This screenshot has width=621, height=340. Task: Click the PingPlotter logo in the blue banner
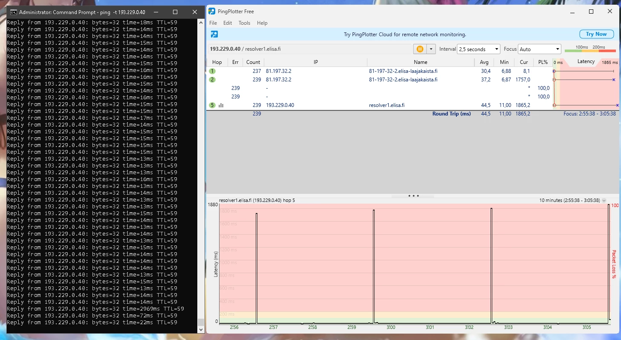pyautogui.click(x=214, y=34)
